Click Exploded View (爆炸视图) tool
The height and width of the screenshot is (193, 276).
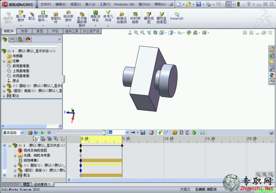pyautogui.click(x=148, y=18)
